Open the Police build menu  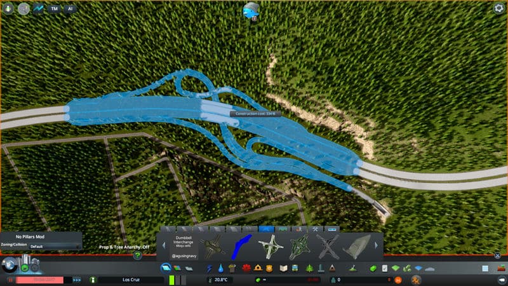coord(271,268)
